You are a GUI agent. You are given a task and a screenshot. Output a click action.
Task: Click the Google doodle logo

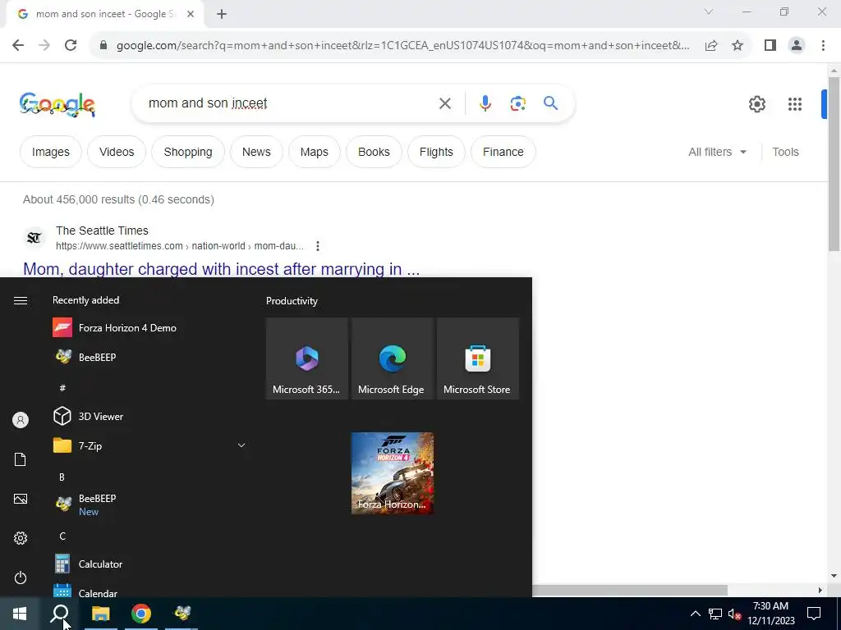[x=57, y=104]
